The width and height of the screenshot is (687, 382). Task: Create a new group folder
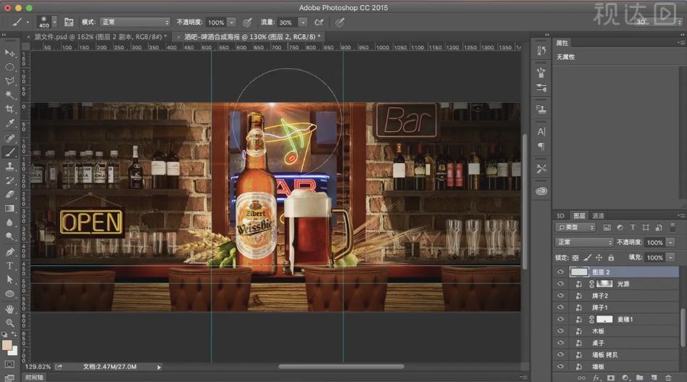click(x=640, y=378)
